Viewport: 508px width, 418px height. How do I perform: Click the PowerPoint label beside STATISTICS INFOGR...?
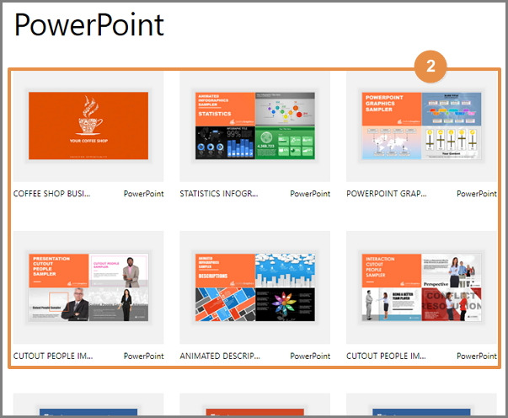[x=310, y=194]
